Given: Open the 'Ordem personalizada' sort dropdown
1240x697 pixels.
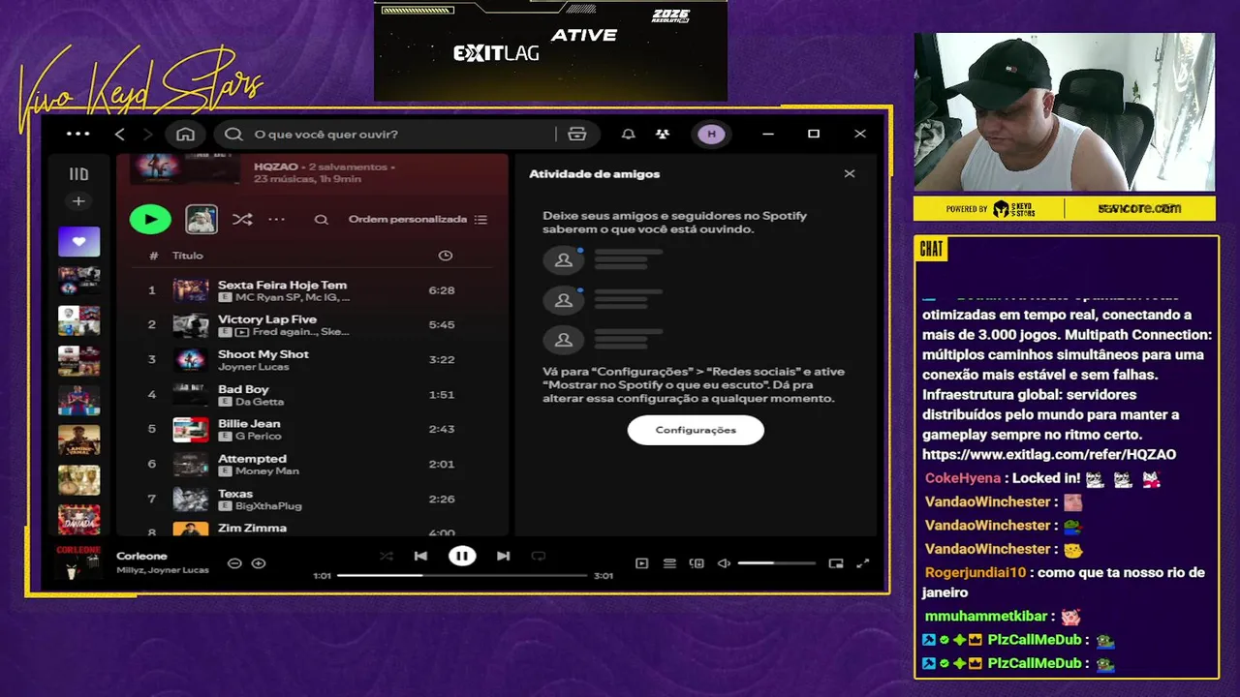Looking at the screenshot, I should (x=418, y=220).
